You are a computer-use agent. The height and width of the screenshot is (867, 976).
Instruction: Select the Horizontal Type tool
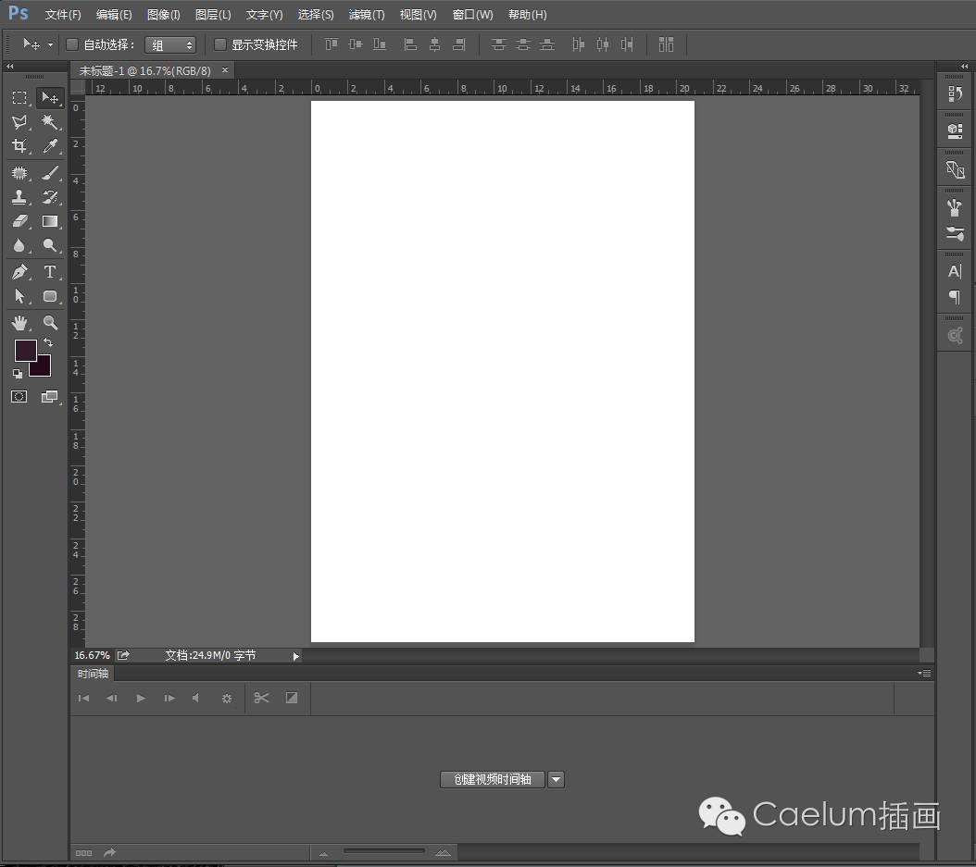pos(51,271)
